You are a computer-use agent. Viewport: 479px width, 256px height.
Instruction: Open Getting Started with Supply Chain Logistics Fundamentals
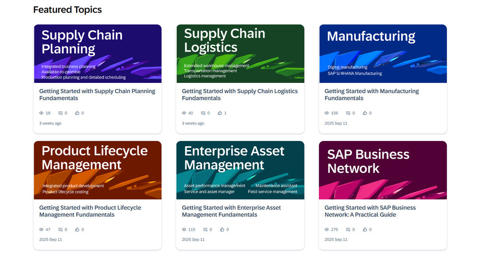(x=240, y=95)
